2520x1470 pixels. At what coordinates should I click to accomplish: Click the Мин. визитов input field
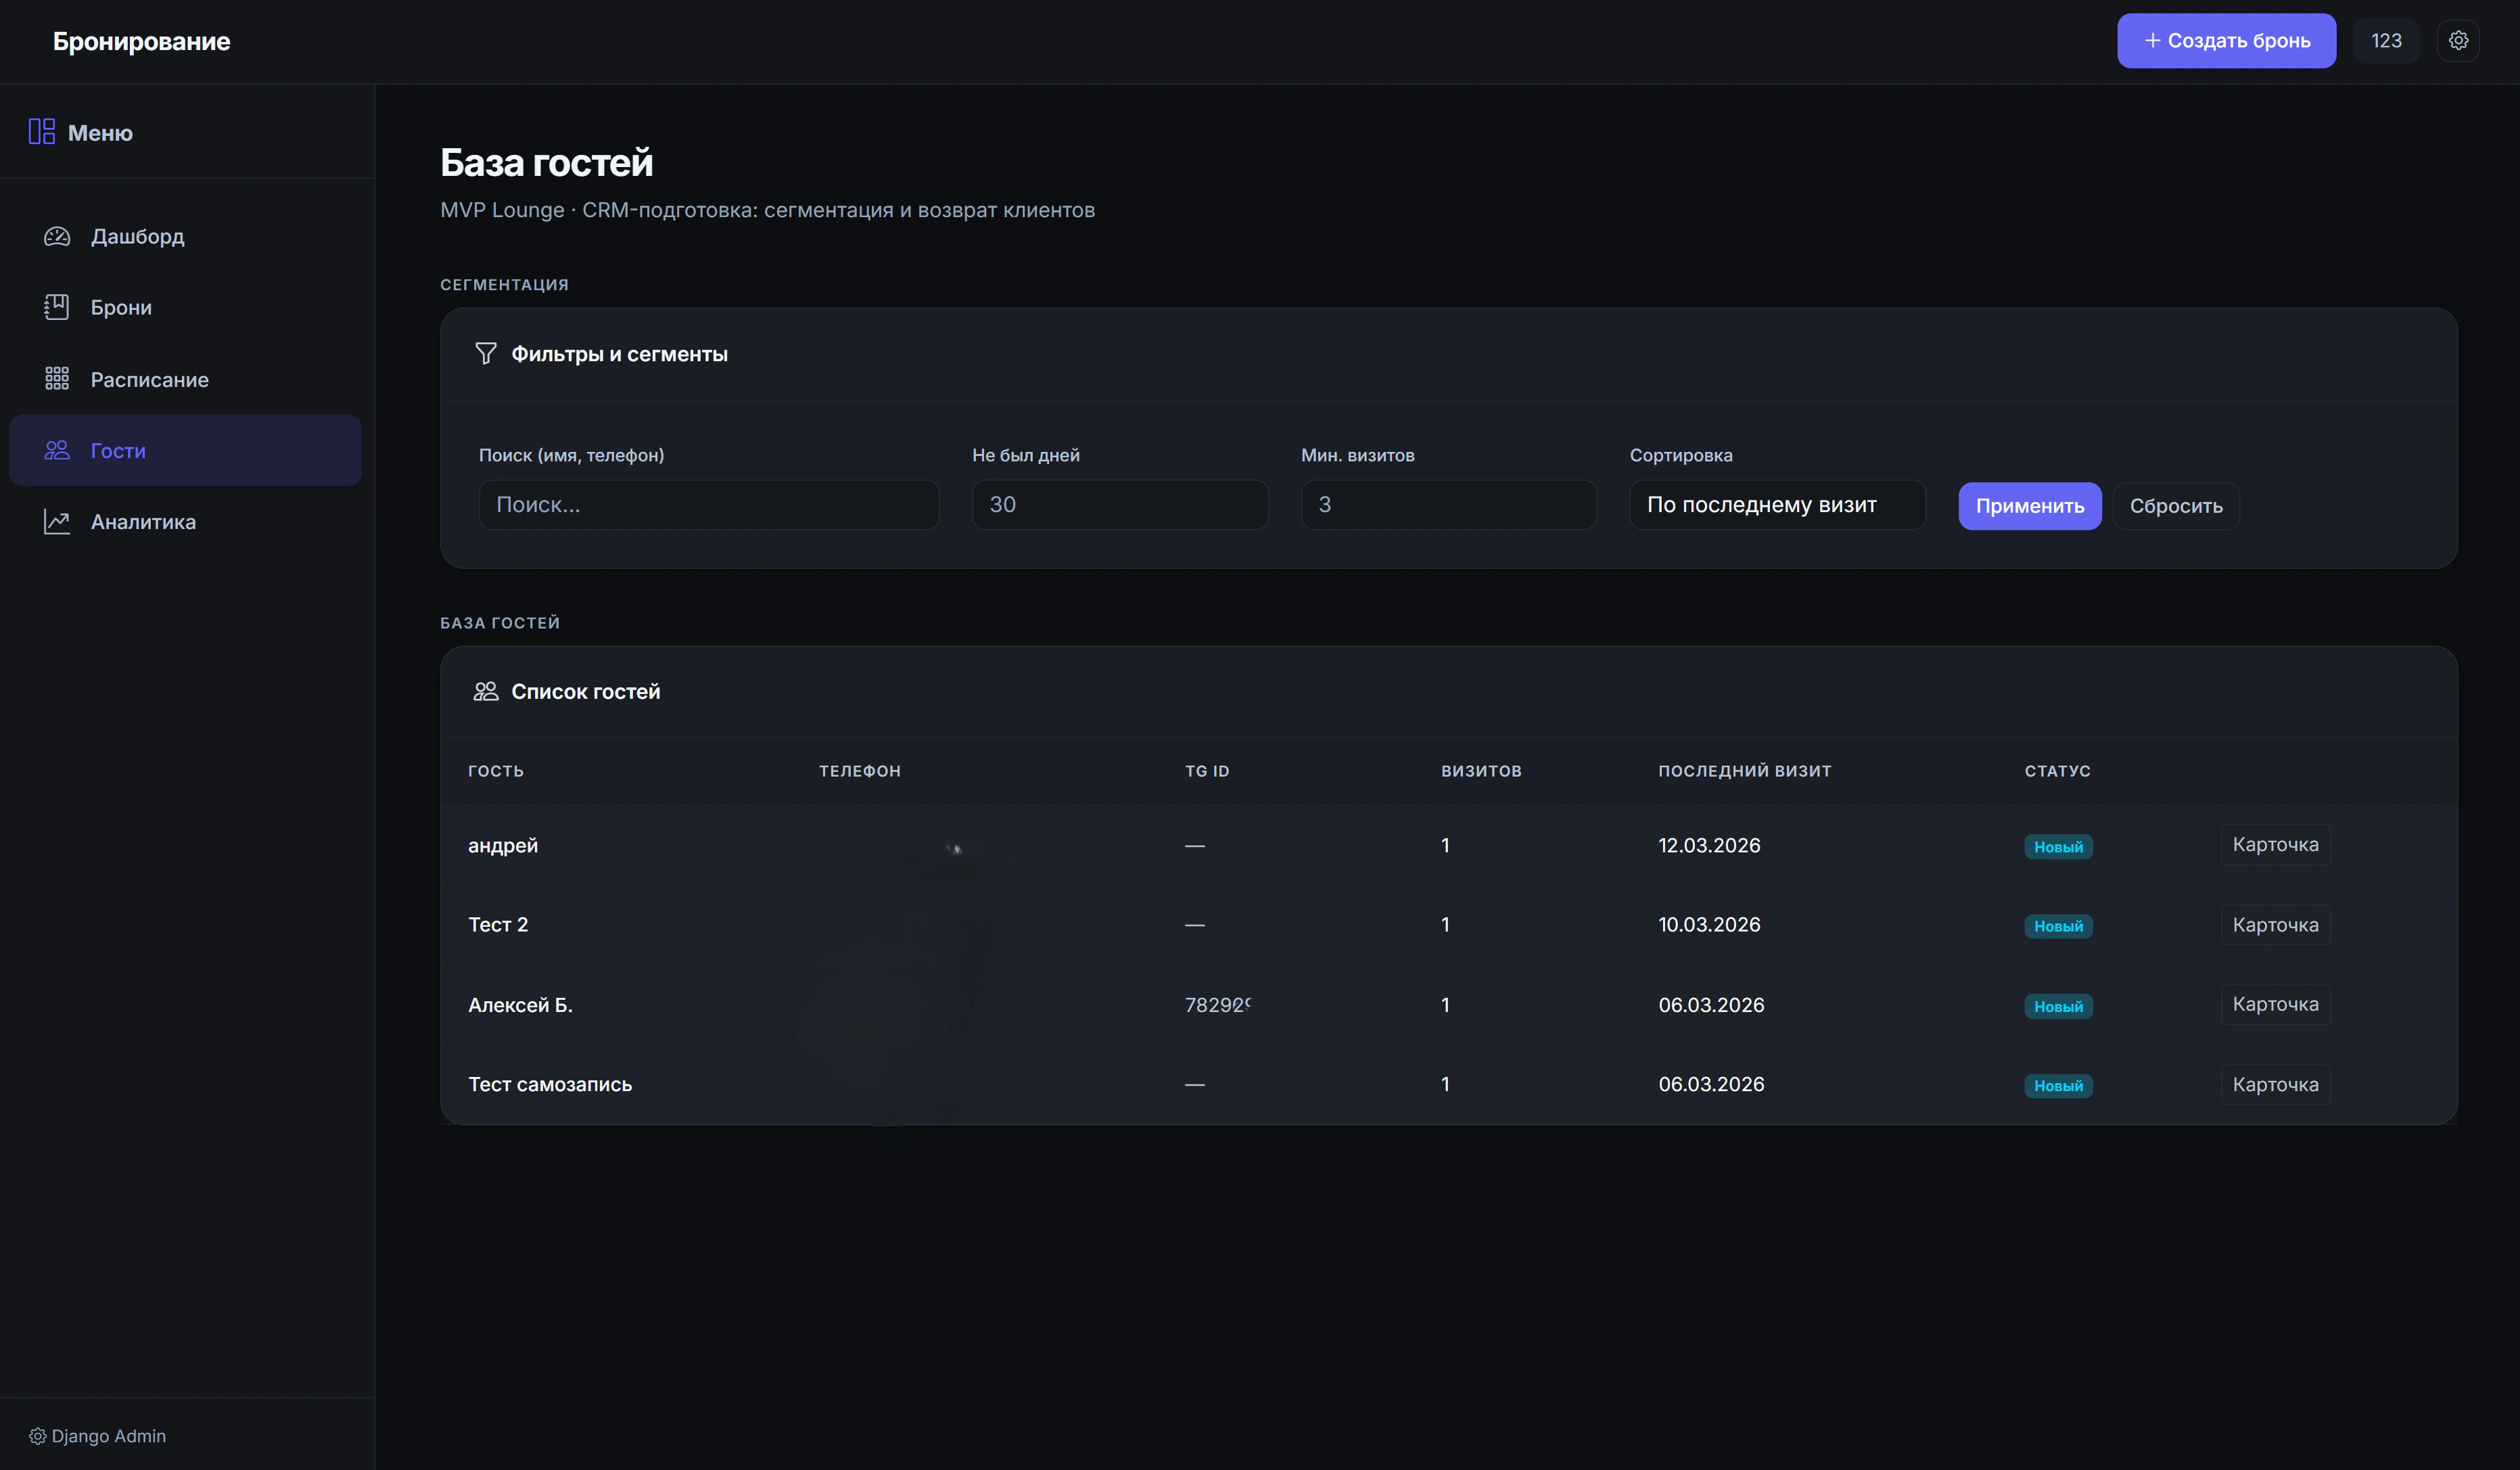(1447, 505)
